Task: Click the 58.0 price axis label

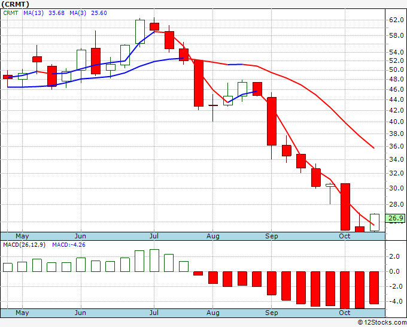Action: (396, 35)
